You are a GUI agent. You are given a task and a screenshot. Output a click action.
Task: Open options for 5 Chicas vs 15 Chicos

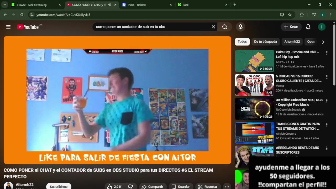(327, 77)
